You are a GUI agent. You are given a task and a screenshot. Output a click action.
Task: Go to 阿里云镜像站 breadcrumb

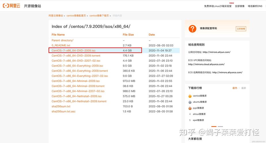point(56,15)
